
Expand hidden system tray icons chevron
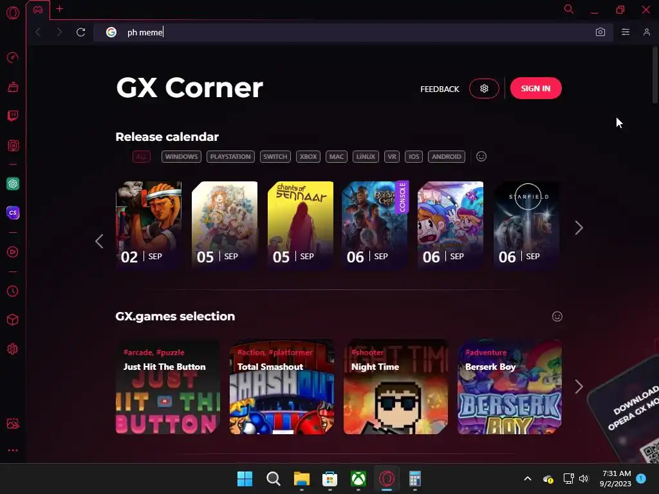coord(528,479)
